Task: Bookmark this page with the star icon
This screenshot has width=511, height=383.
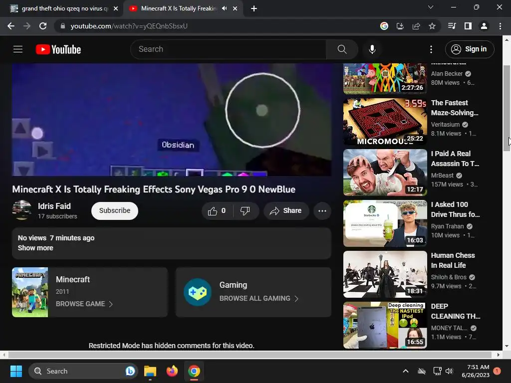Action: coord(432,26)
